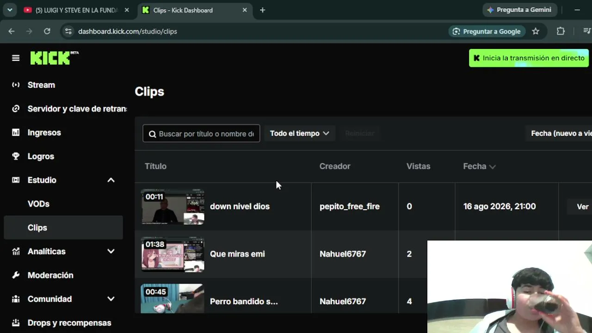Click the address bar URL
Viewport: 592px width, 333px height.
coord(128,31)
